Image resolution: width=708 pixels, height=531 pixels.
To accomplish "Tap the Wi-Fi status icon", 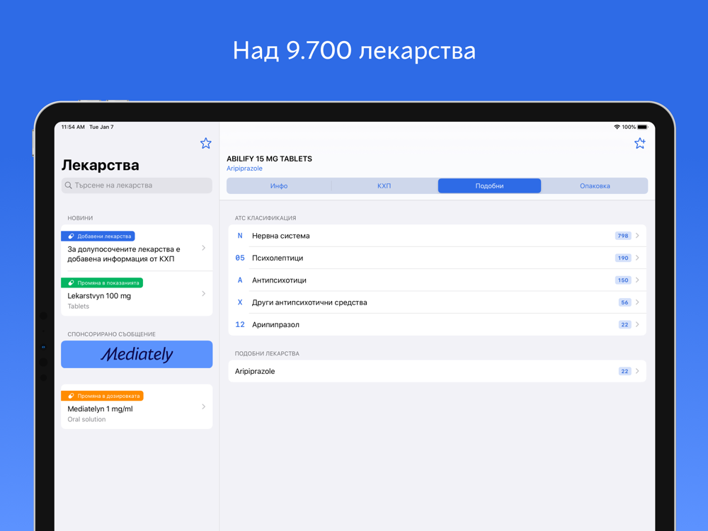I will tap(617, 127).
